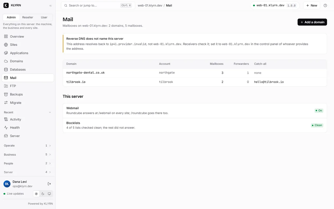Image resolution: width=334 pixels, height=209 pixels.
Task: Expand the Business section
Action: [x=28, y=154]
